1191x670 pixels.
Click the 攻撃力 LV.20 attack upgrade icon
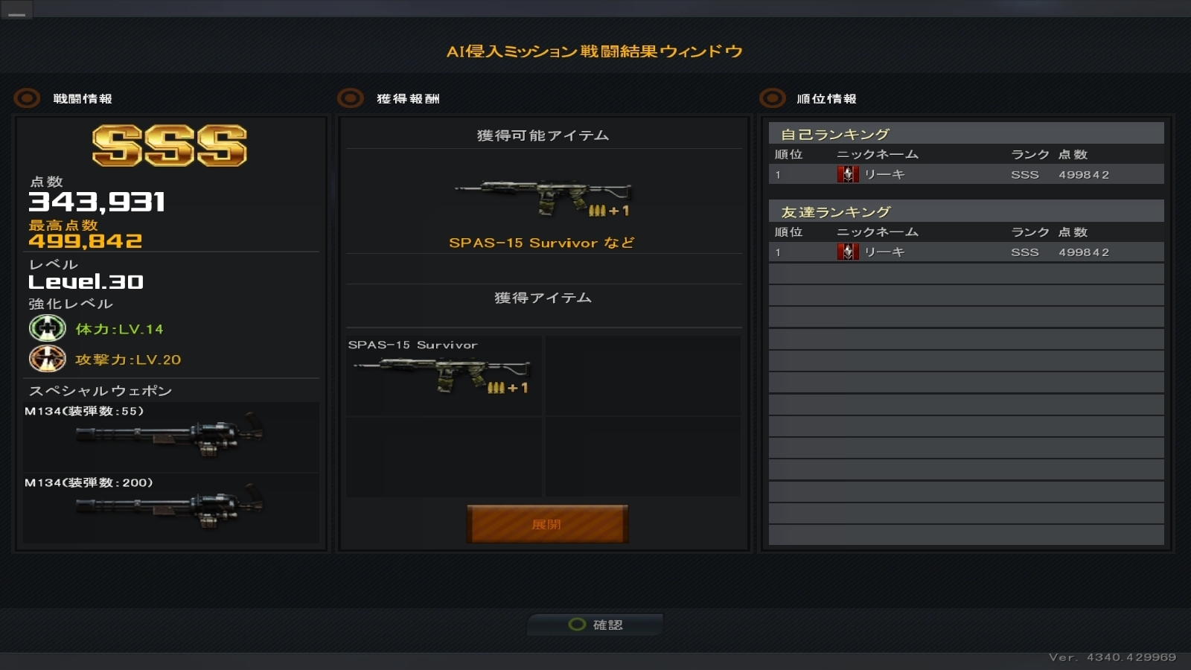pos(48,359)
